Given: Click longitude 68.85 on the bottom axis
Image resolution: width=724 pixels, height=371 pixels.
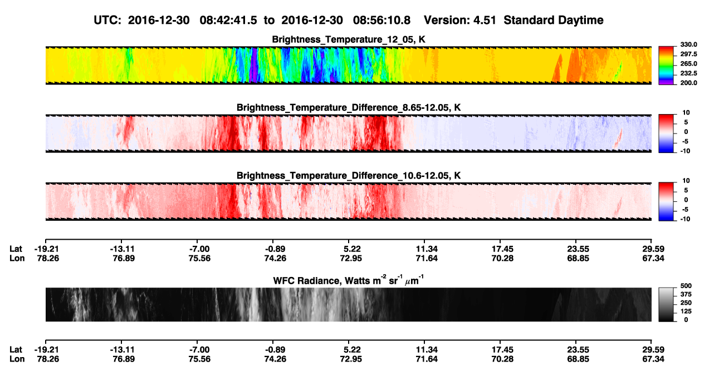Looking at the screenshot, I should pyautogui.click(x=578, y=359).
